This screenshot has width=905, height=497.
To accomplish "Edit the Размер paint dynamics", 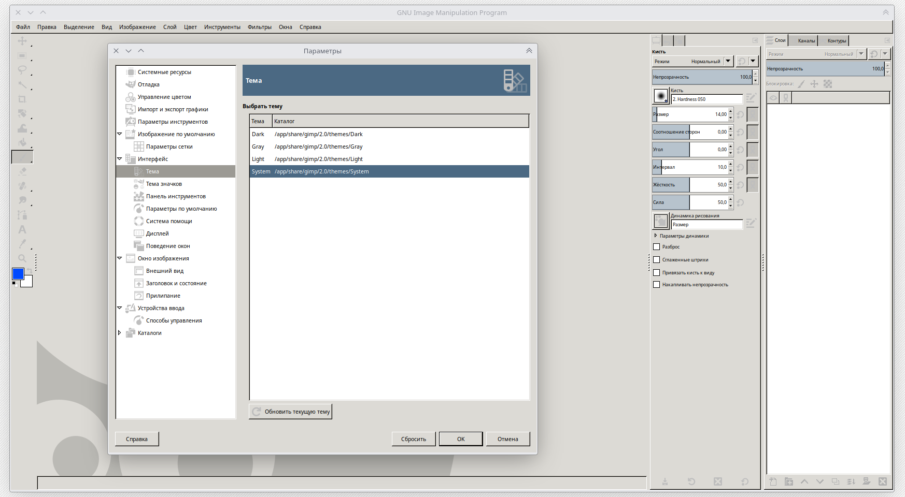I will click(x=751, y=223).
